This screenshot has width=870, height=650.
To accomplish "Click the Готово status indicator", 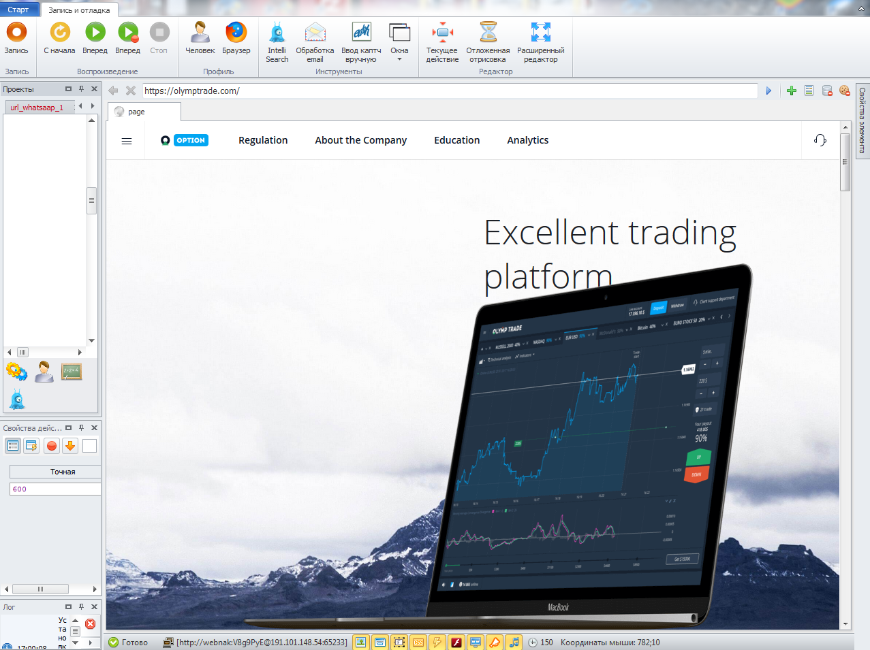I will coord(129,642).
